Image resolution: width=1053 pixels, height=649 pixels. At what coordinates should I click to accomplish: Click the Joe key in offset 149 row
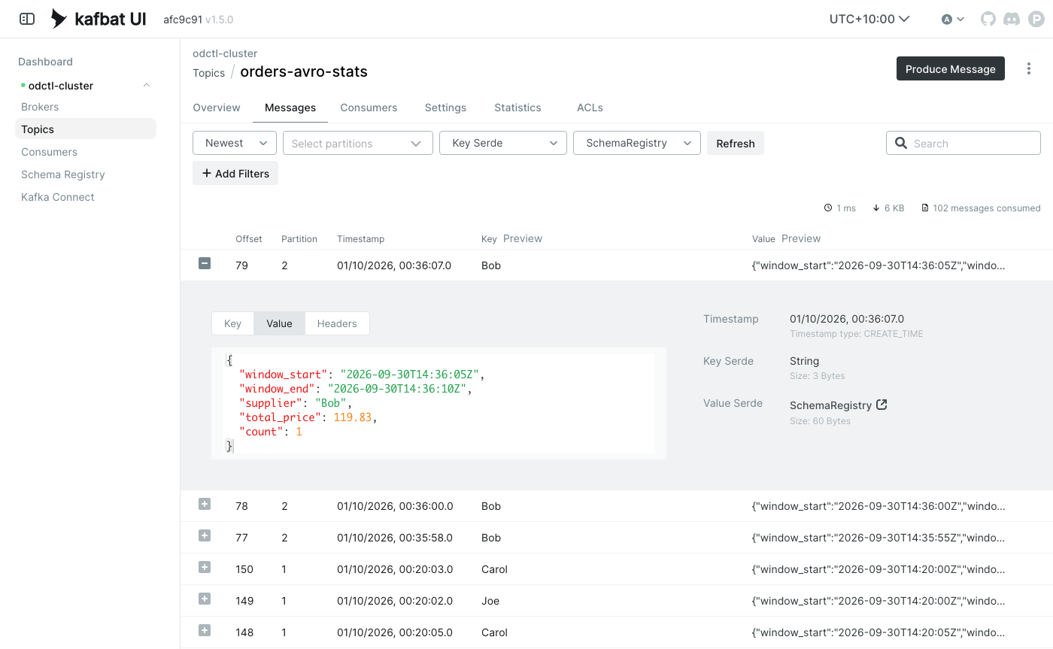click(x=490, y=601)
